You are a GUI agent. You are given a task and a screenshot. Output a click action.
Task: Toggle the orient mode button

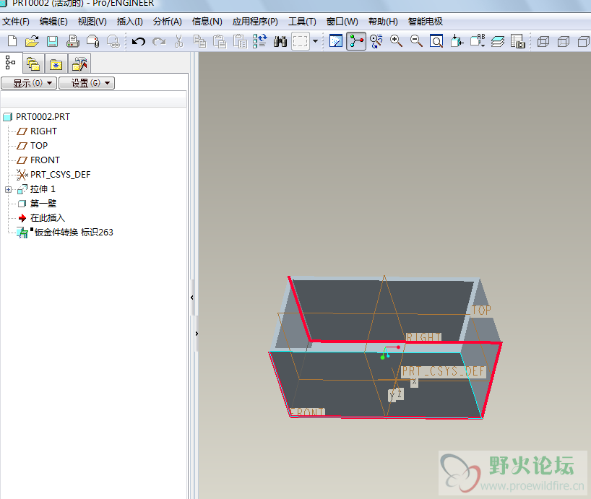376,41
